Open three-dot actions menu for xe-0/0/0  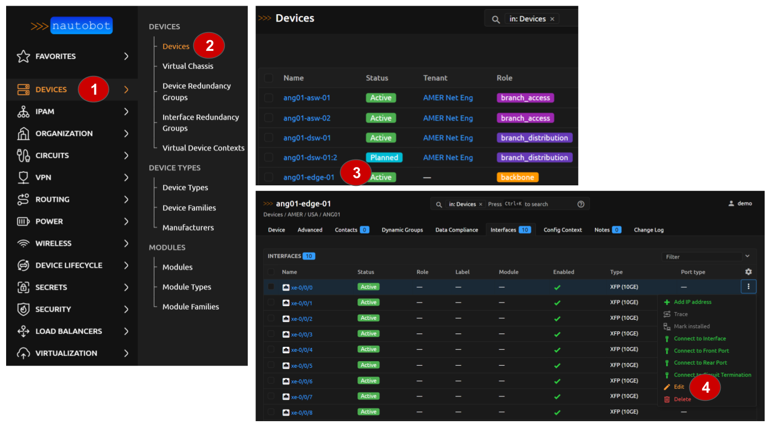[748, 287]
